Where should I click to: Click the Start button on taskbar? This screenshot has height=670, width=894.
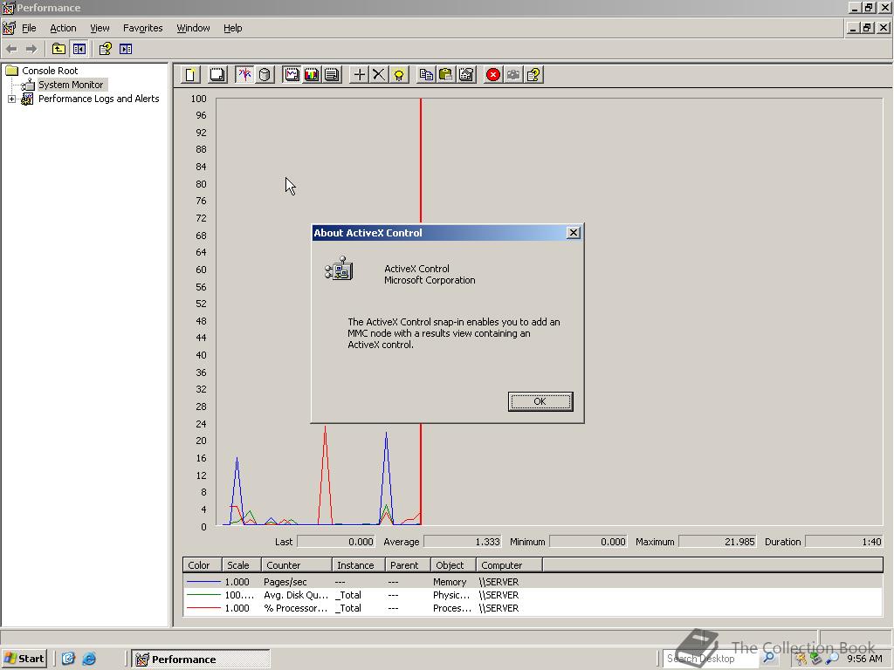(x=24, y=659)
